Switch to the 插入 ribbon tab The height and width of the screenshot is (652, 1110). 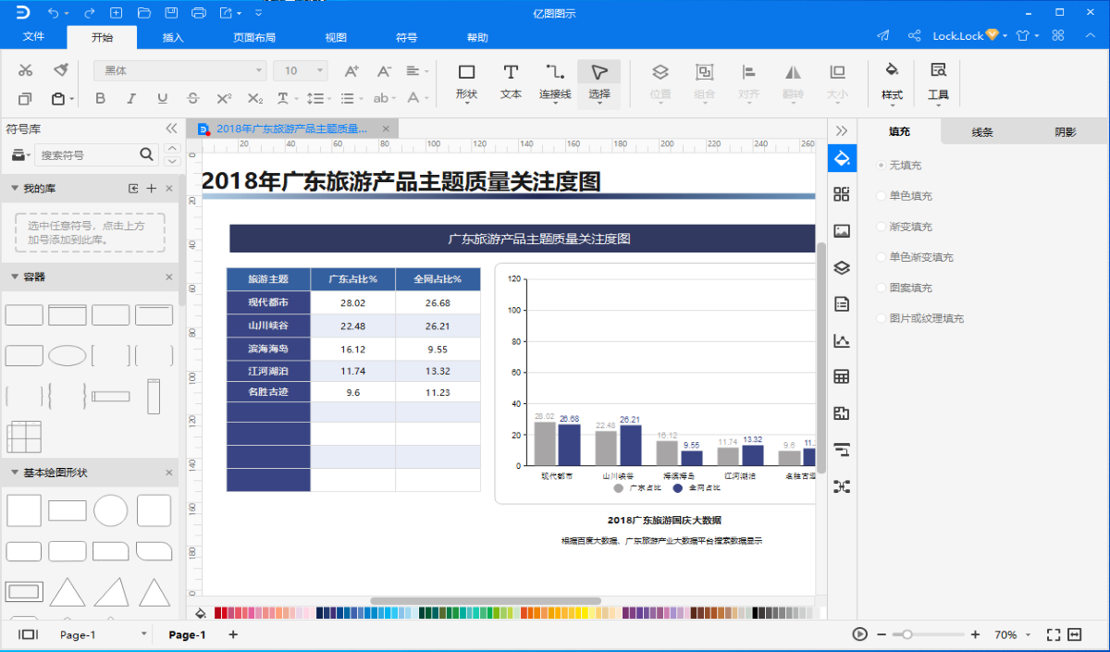[x=173, y=38]
